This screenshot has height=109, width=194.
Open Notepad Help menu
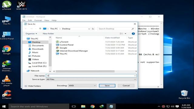click(54, 20)
